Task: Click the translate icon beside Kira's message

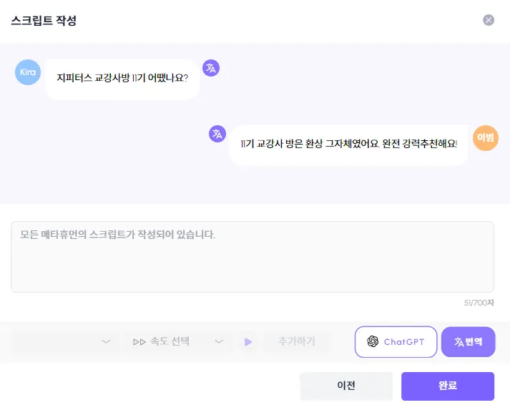Action: 211,68
